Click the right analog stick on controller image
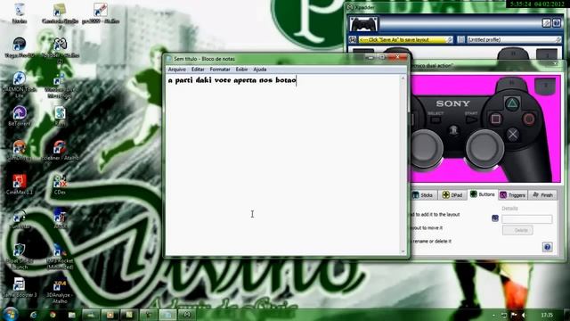The height and width of the screenshot is (321, 570). [x=484, y=149]
